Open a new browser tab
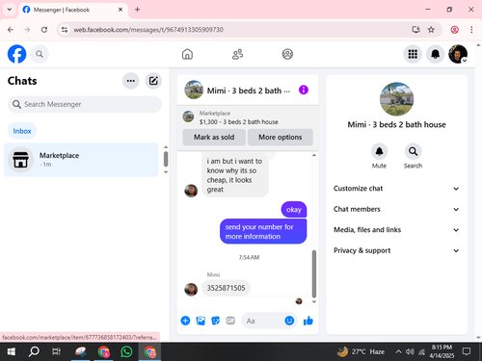482x361 pixels. [x=137, y=10]
